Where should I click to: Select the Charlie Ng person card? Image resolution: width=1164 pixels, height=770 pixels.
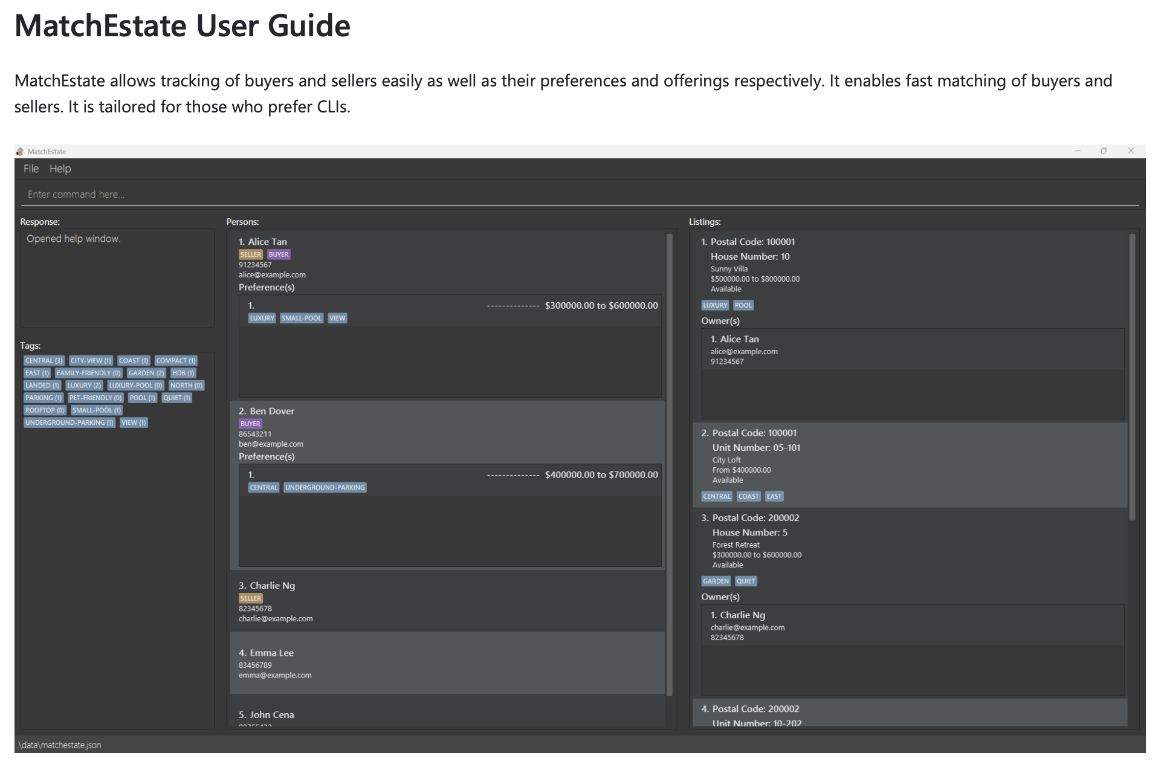coord(447,601)
